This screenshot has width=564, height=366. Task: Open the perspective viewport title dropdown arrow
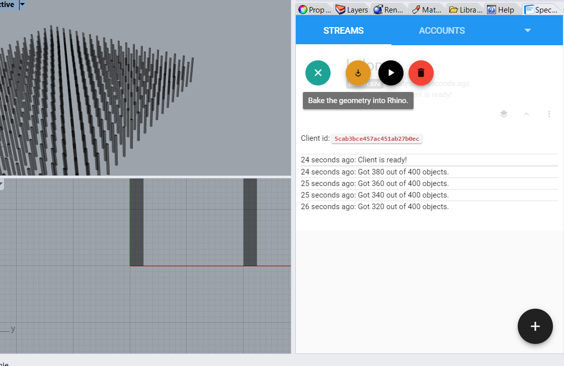[22, 5]
